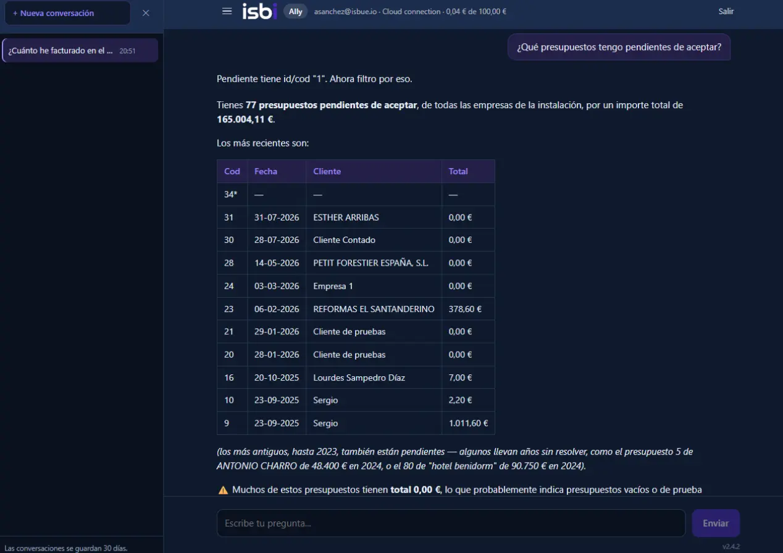Start a new conversation with Nueva conversación
The image size is (783, 553).
(x=67, y=13)
